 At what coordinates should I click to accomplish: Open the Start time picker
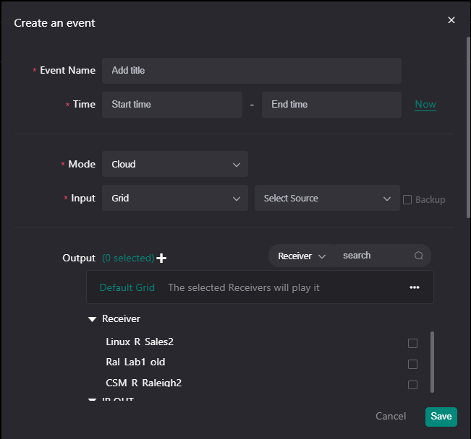tap(172, 105)
